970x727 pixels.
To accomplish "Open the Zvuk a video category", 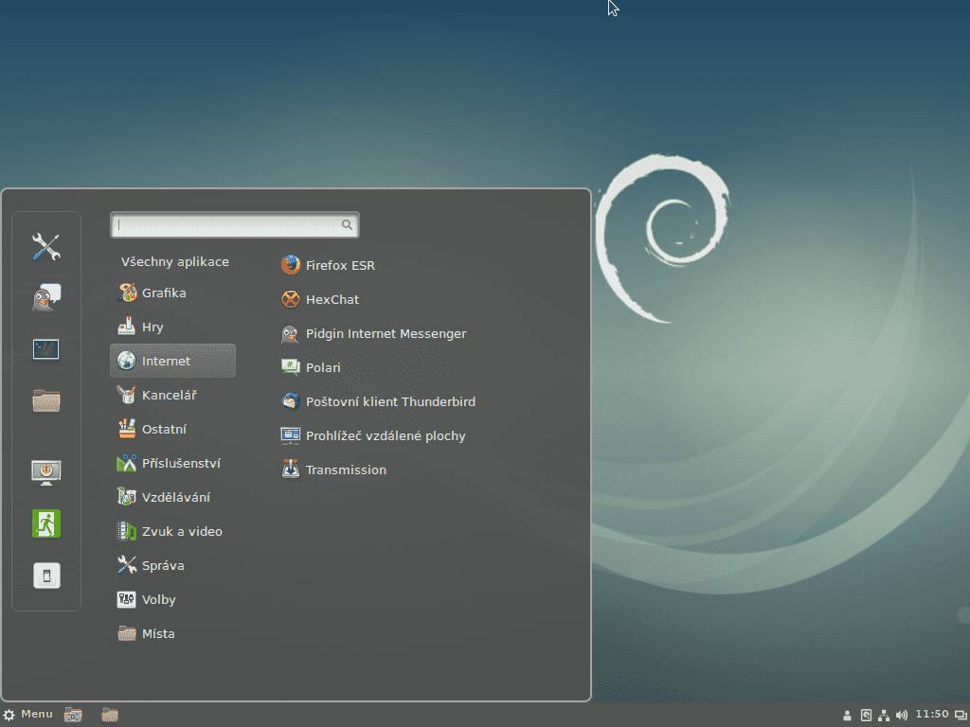I will coord(181,532).
